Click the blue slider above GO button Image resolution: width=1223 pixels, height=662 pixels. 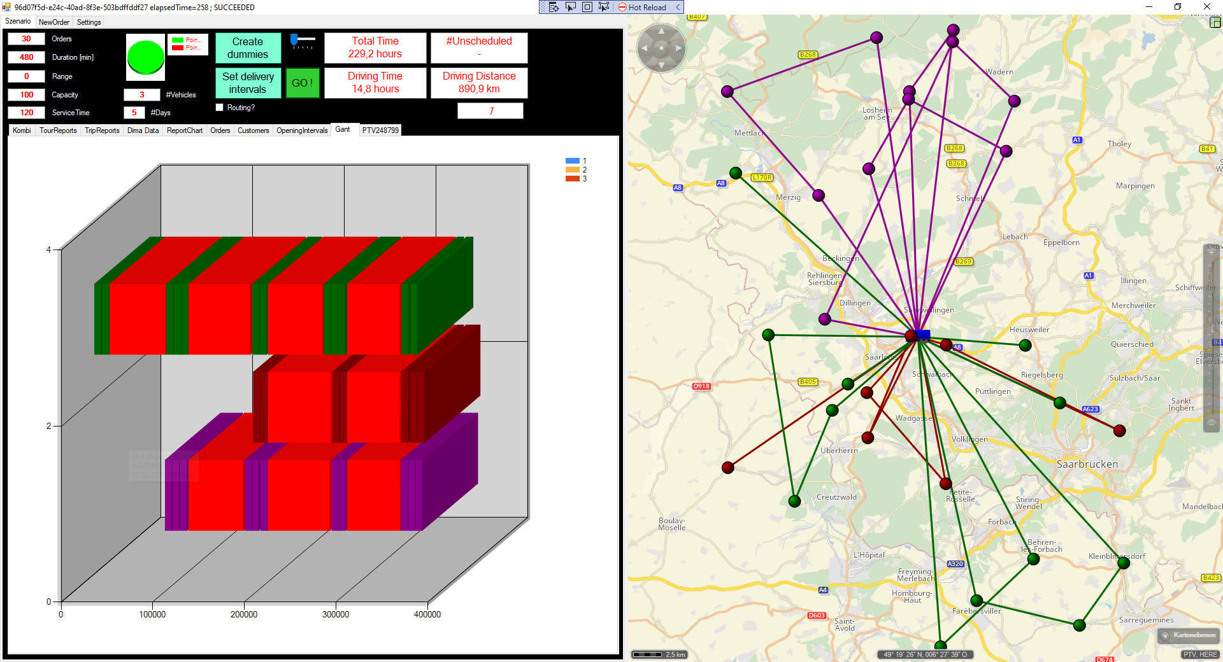294,41
